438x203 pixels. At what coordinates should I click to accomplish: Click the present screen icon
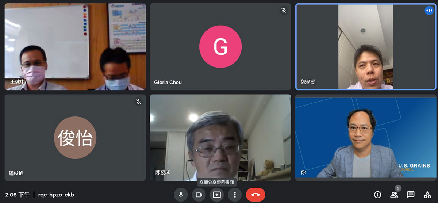pos(217,195)
